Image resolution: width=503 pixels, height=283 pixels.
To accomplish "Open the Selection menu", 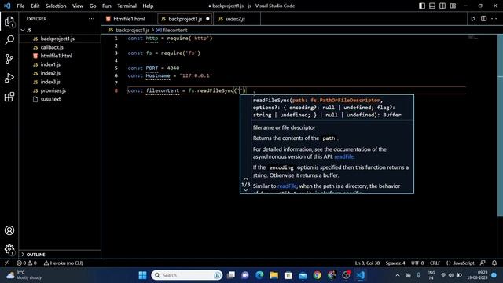I will click(x=56, y=6).
